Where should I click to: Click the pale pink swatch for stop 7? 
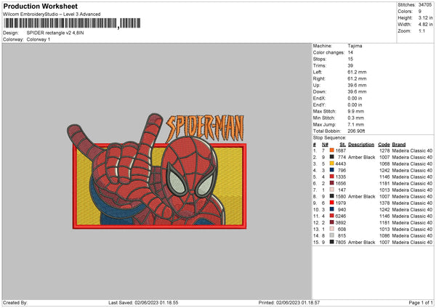coord(331,190)
